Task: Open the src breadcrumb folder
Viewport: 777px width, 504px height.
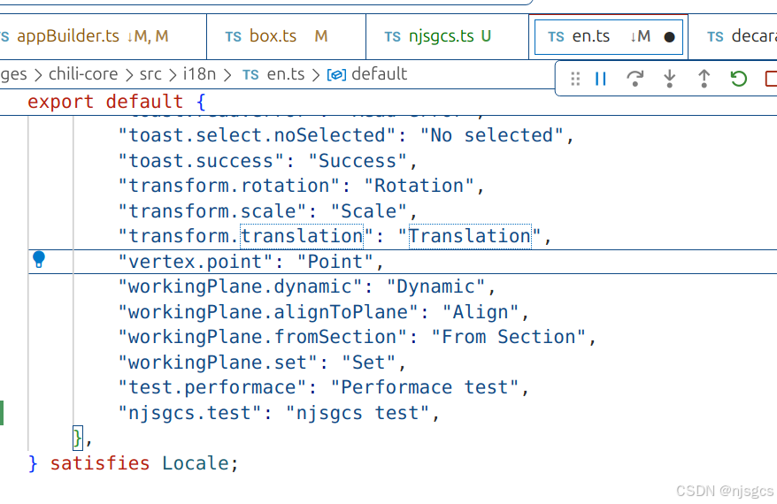Action: coord(150,74)
